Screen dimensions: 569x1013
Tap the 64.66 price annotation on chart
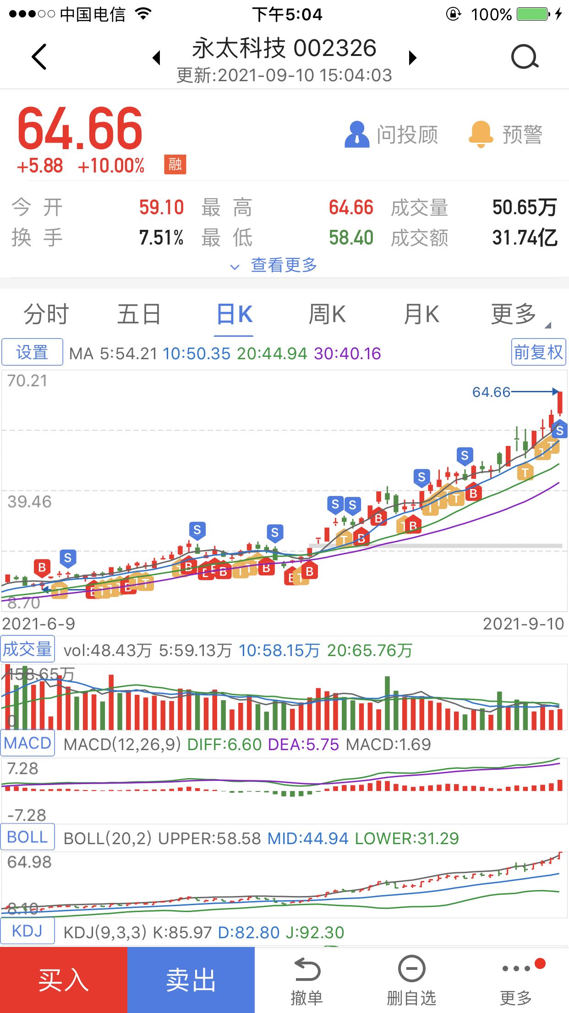[x=491, y=392]
